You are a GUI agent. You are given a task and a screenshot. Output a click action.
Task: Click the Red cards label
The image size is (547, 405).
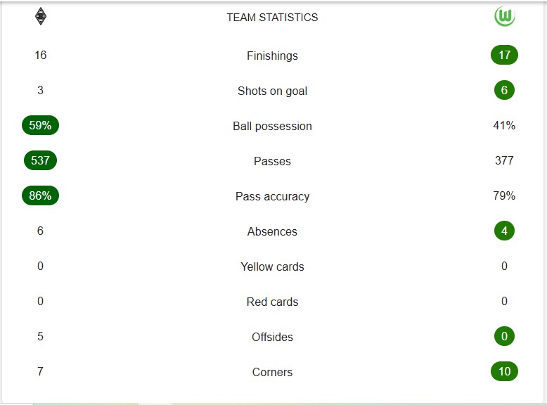point(273,302)
